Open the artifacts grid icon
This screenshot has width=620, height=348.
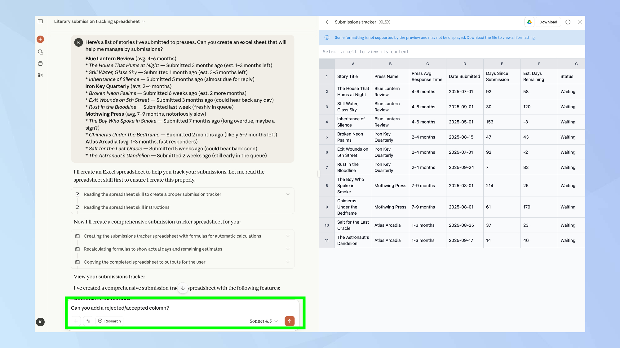(40, 75)
